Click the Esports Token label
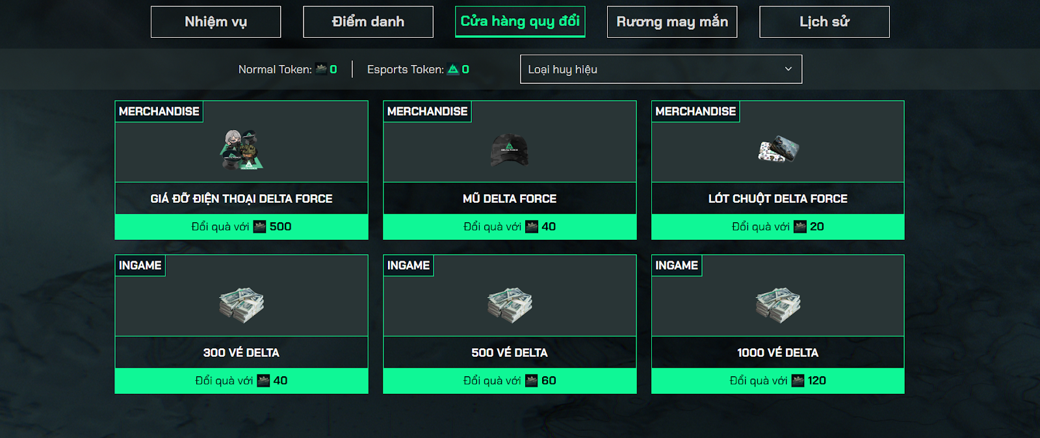This screenshot has width=1040, height=438. [x=406, y=70]
